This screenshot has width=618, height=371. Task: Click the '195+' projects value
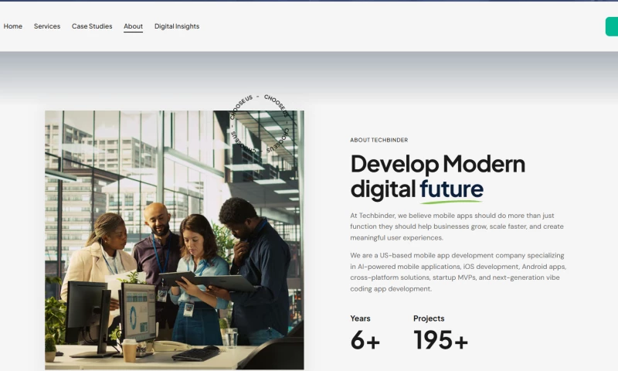pyautogui.click(x=440, y=340)
